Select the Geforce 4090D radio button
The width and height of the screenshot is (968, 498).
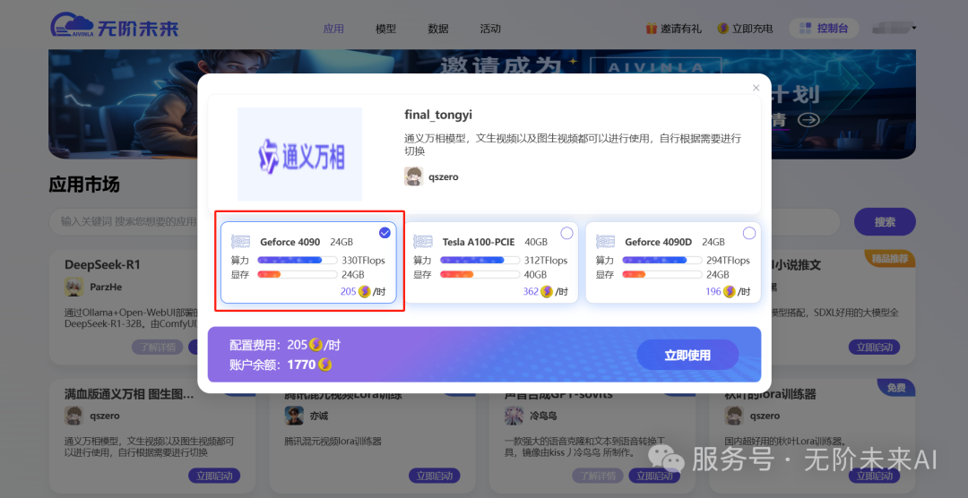coord(748,233)
